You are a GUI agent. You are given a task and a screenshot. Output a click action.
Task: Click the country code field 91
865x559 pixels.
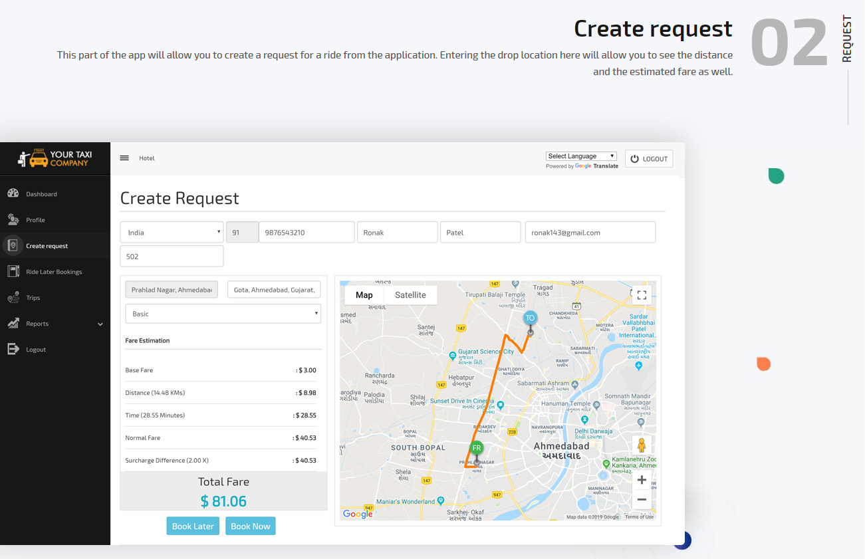[x=242, y=233]
